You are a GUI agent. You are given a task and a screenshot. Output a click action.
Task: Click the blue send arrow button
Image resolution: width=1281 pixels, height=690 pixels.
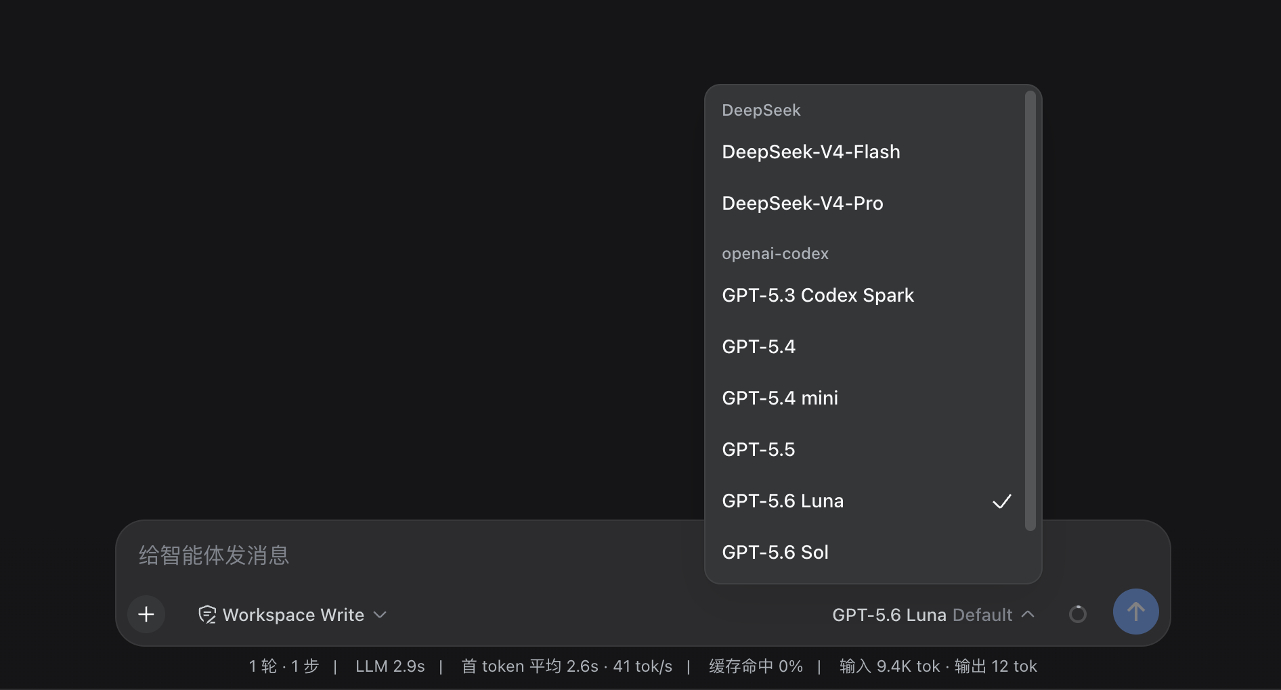(x=1135, y=612)
